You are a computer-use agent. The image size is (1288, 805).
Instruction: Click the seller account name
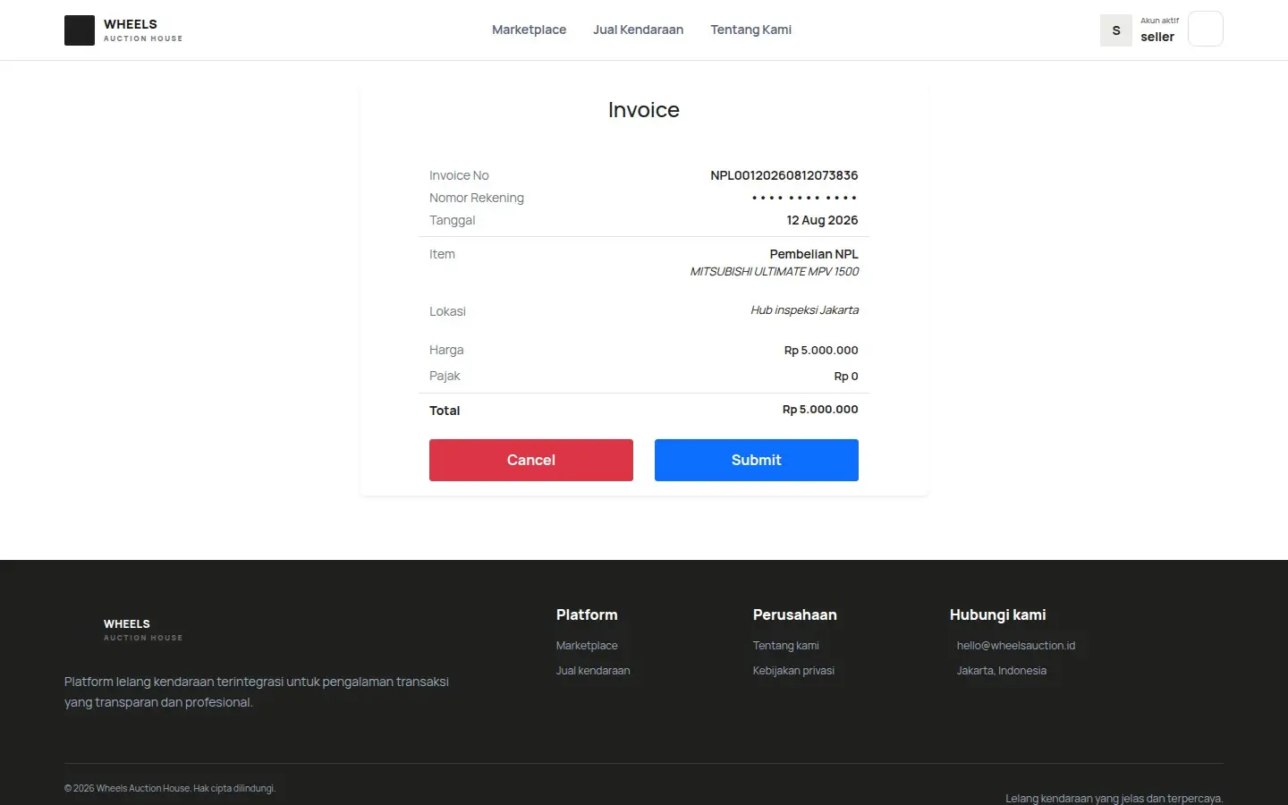point(1157,37)
